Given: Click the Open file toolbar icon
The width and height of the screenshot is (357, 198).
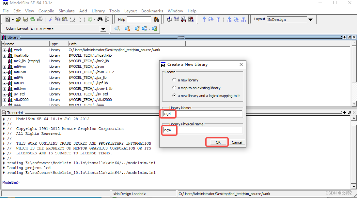Looking at the screenshot, I should (x=18, y=19).
